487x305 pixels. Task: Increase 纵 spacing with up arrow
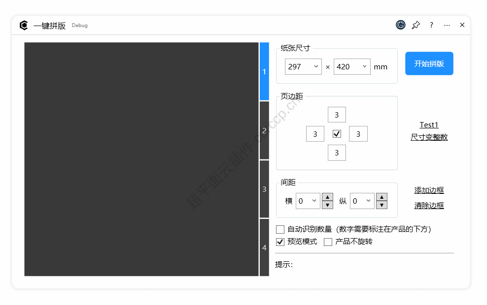(382, 197)
